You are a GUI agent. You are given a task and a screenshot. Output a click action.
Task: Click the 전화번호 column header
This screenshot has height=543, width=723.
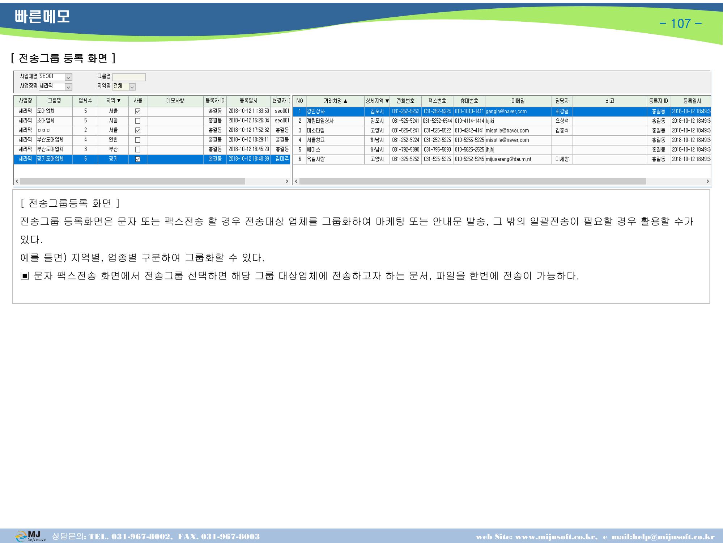point(405,101)
